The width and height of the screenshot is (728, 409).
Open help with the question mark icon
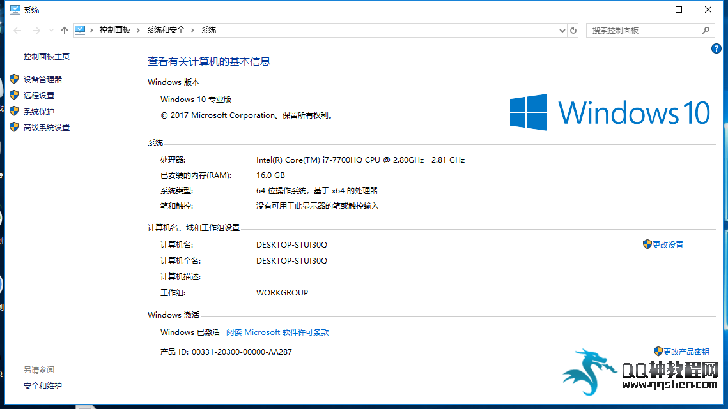[x=716, y=48]
